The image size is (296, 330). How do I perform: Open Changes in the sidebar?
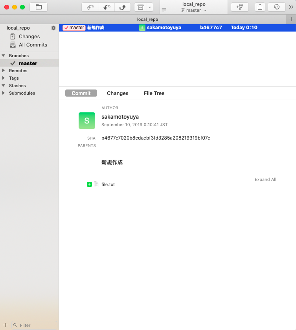29,36
